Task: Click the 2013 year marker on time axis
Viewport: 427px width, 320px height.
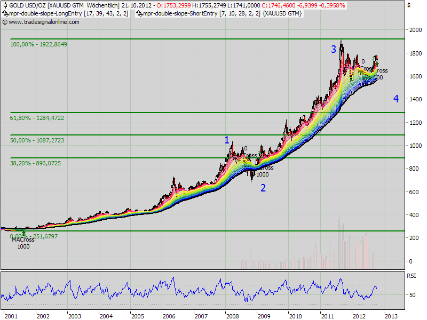Action: 391,316
